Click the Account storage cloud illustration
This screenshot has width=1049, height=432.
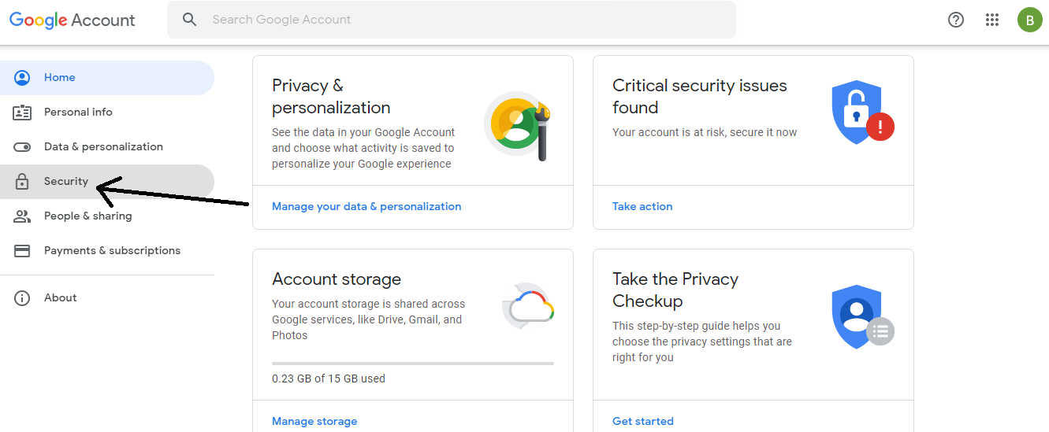click(528, 305)
